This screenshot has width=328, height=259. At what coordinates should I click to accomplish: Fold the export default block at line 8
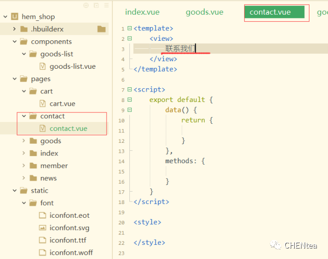pyautogui.click(x=130, y=100)
